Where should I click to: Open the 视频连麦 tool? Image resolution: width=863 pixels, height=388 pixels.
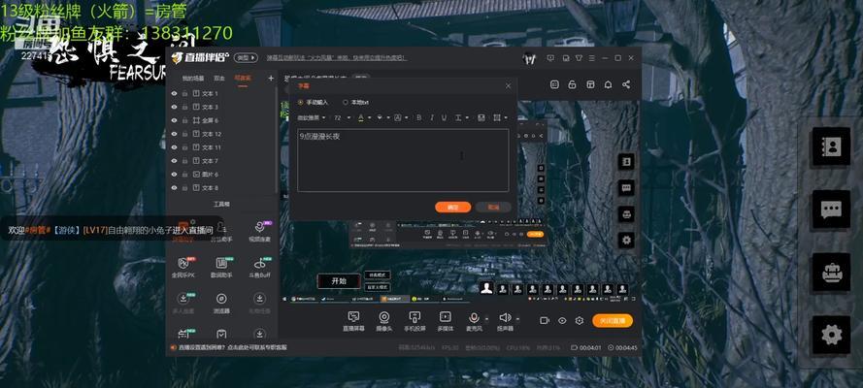pyautogui.click(x=259, y=232)
